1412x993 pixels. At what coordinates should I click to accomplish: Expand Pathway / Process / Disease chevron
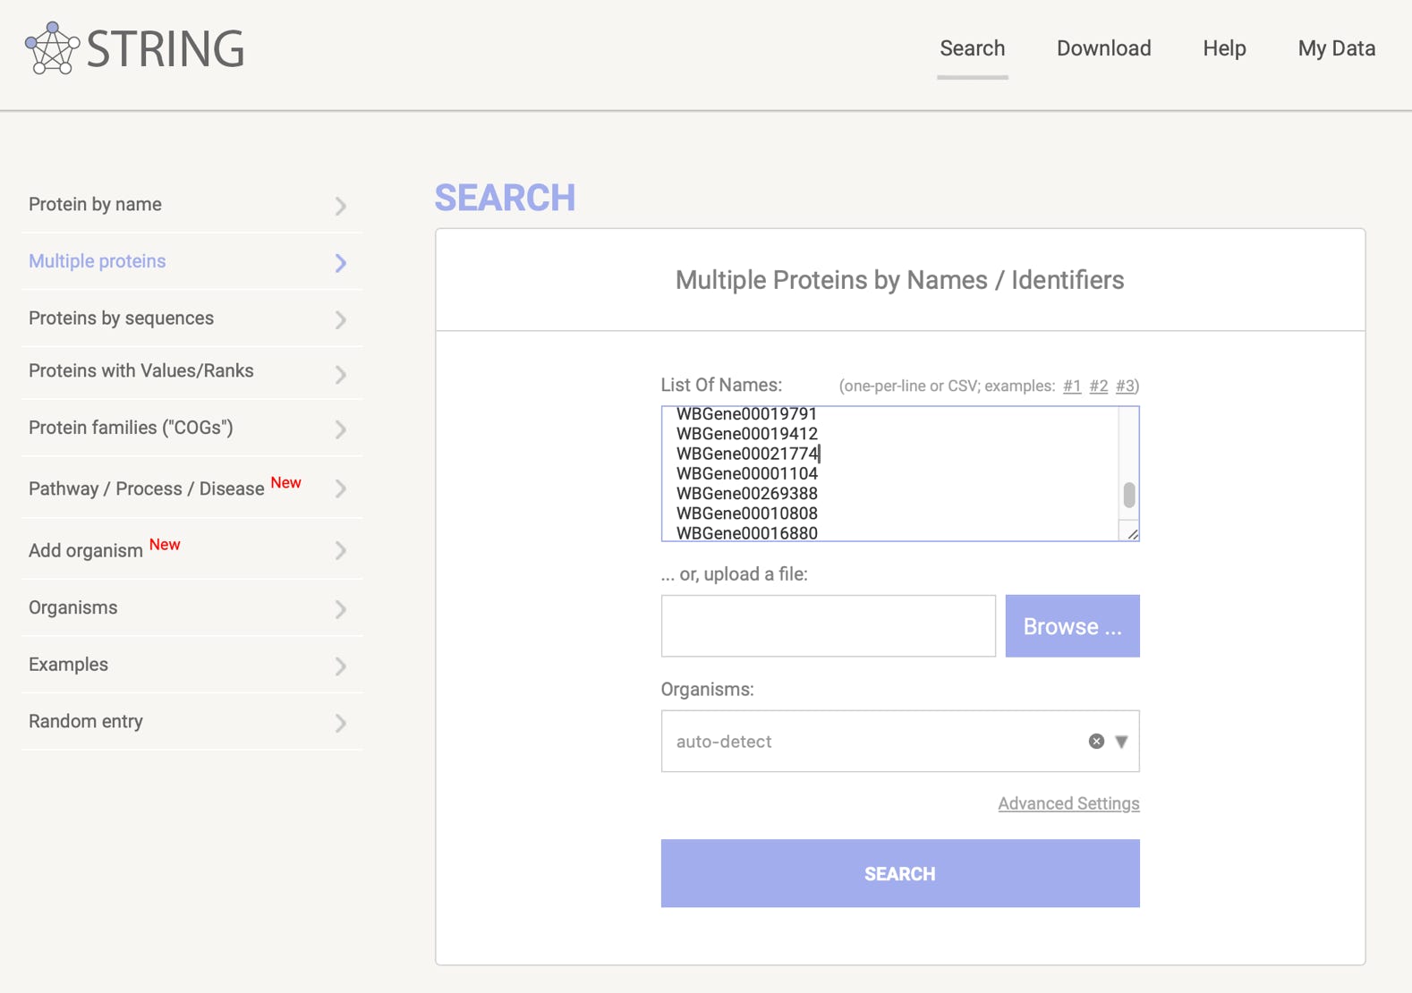341,488
